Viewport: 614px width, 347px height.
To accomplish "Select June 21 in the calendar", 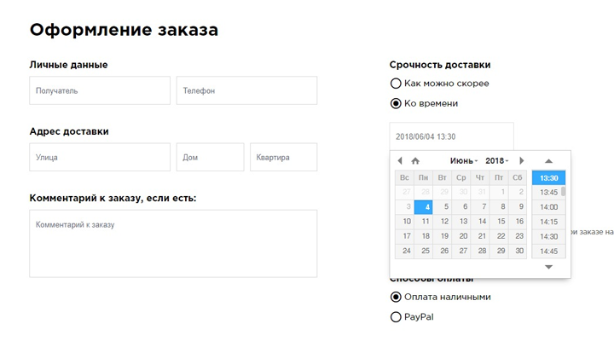I will point(479,236).
